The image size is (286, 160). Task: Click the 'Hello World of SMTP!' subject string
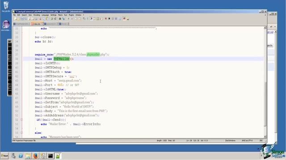pyautogui.click(x=78, y=107)
